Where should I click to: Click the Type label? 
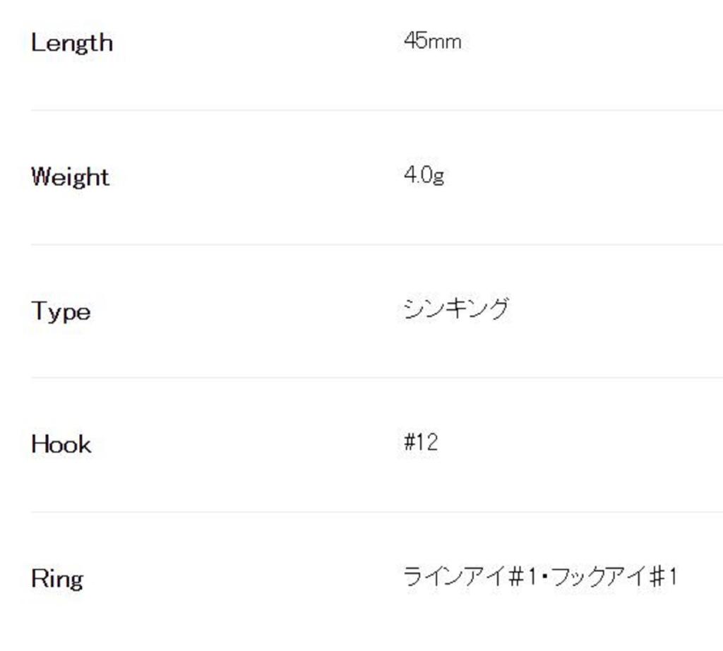(x=61, y=311)
